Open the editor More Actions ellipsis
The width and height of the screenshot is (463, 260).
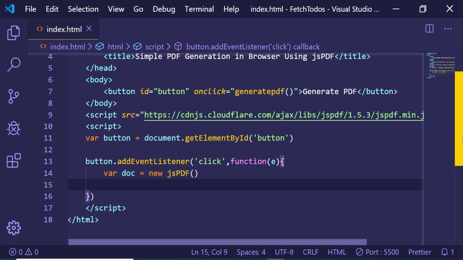point(448,29)
